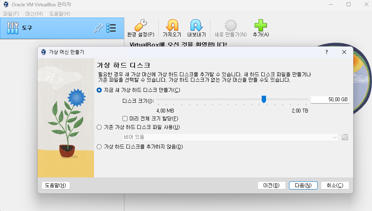The height and width of the screenshot is (211, 372).
Task: Click the disk size field showing 50,00 GB
Action: click(x=330, y=99)
